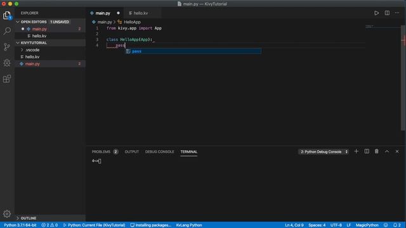This screenshot has height=228, width=406.
Task: Choose terminal from Python Debug Console dropdown
Action: [324, 152]
